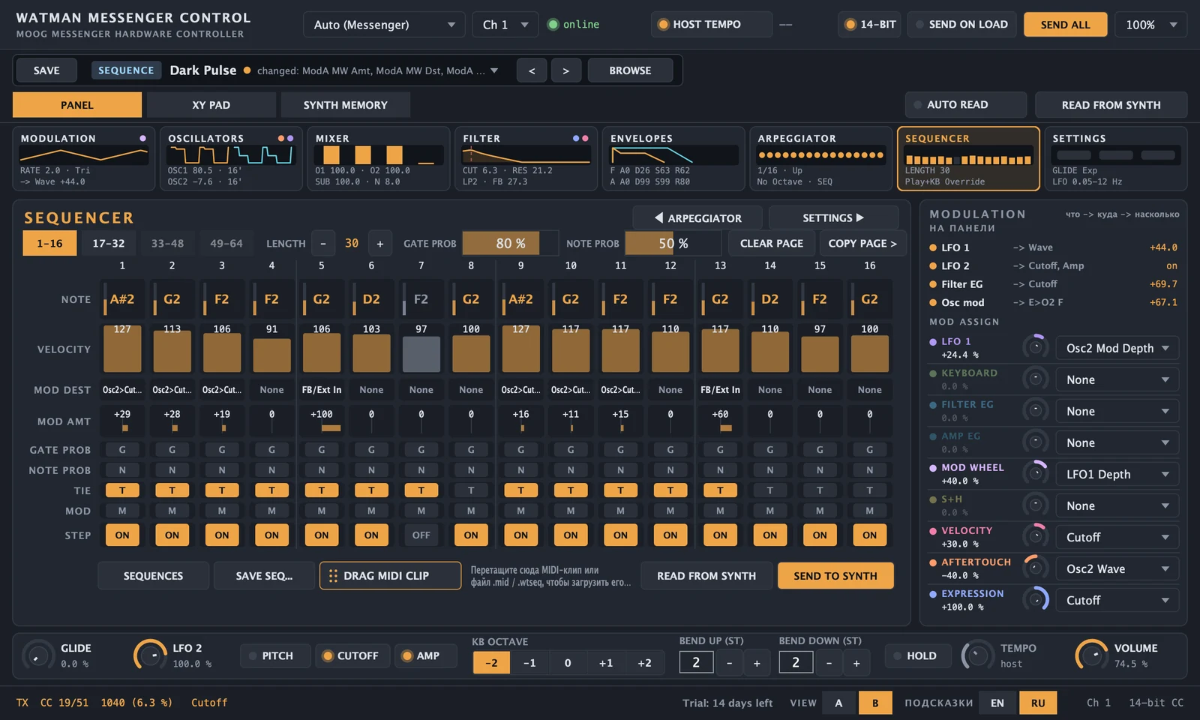Toggle step 7 OFF button
This screenshot has width=1200, height=720.
point(421,535)
